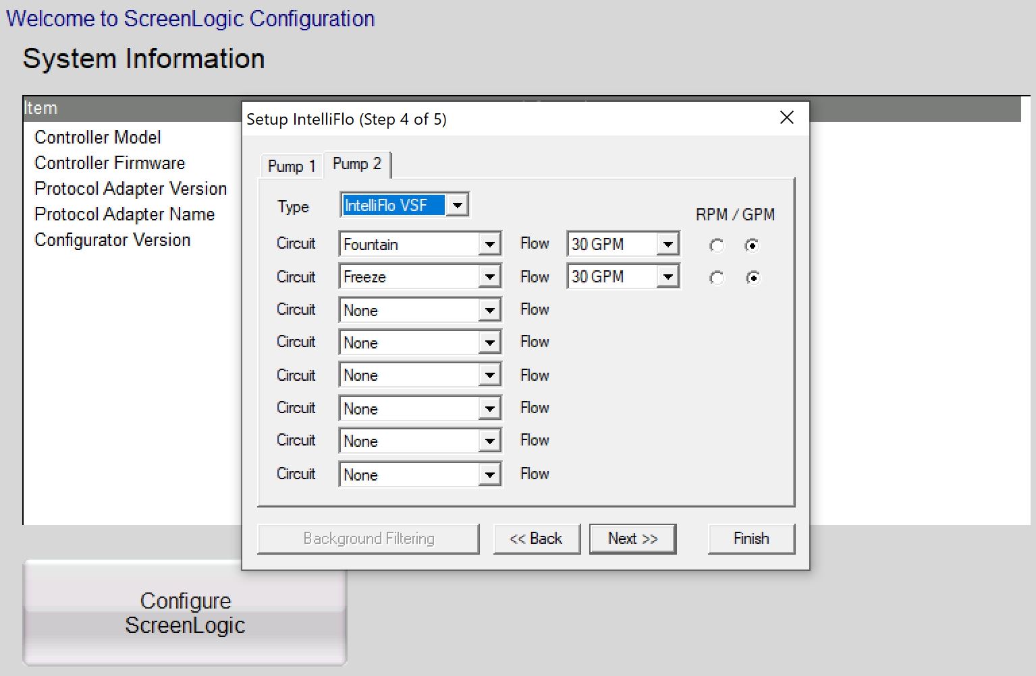
Task: Select RPM radio for Freeze circuit
Action: [717, 278]
